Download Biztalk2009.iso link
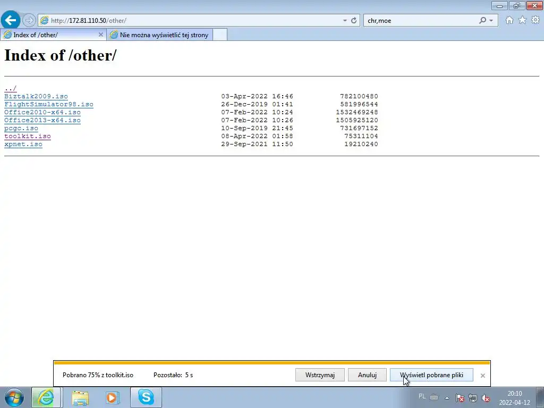The image size is (544, 408). pyautogui.click(x=36, y=97)
